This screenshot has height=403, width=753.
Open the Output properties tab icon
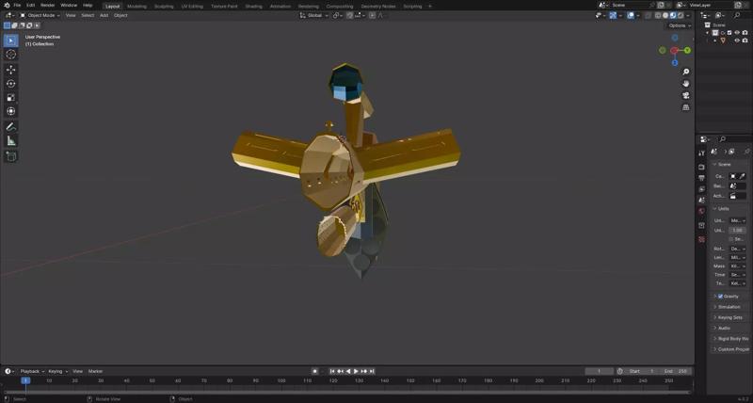pyautogui.click(x=701, y=178)
